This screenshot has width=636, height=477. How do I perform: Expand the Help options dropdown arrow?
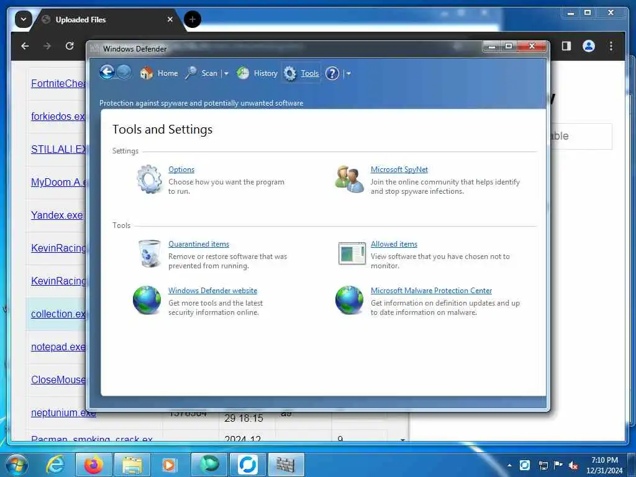(x=348, y=73)
